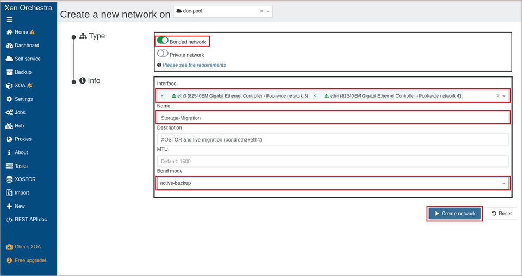Click the hamburger menu icon in sidebar
The image size is (522, 276).
coord(9,20)
